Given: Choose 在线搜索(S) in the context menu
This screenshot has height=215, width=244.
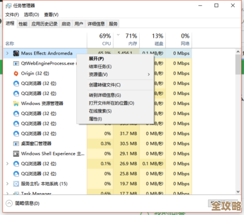Looking at the screenshot, I should pos(116,111).
